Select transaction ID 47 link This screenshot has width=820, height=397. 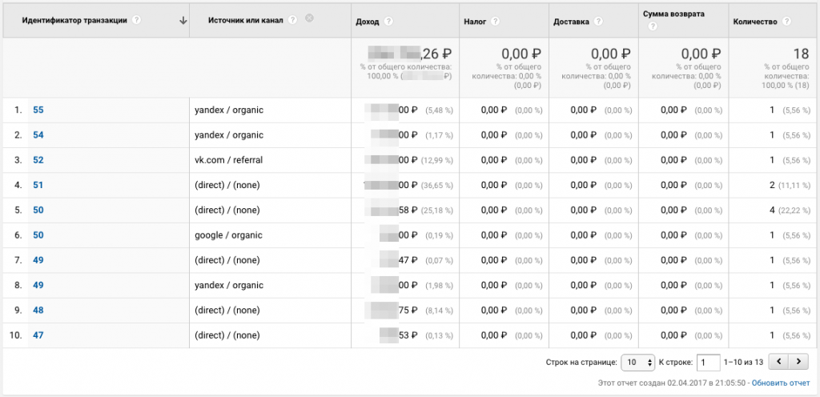(x=38, y=335)
